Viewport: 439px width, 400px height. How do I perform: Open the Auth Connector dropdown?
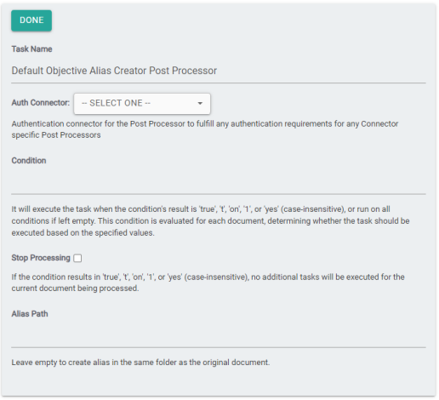tap(142, 104)
